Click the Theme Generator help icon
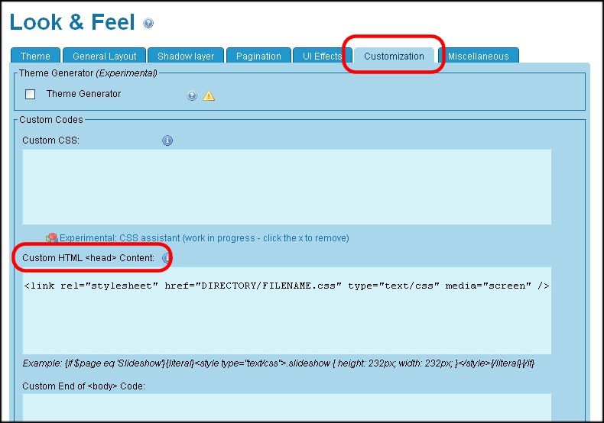The image size is (604, 423). pyautogui.click(x=192, y=95)
